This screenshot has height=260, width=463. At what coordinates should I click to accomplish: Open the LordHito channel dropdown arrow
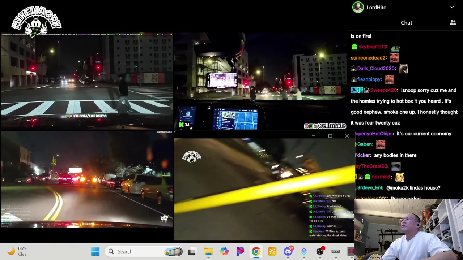pos(452,7)
